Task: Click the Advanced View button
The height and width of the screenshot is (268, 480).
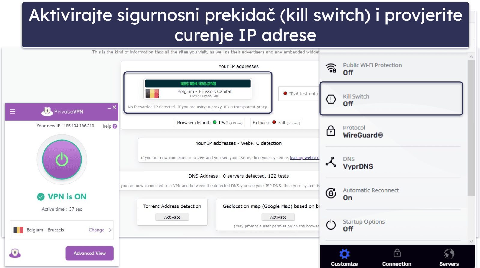Action: (89, 253)
